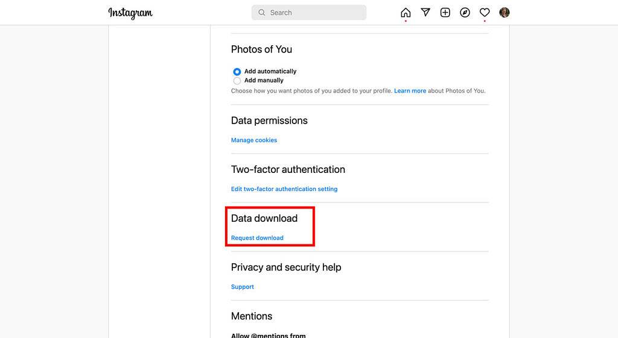The image size is (618, 338).
Task: Click the Mentions section heading
Action: point(252,316)
